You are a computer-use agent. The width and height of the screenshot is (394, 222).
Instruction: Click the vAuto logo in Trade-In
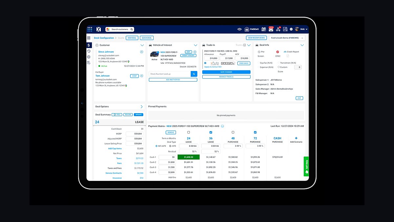[x=214, y=63]
